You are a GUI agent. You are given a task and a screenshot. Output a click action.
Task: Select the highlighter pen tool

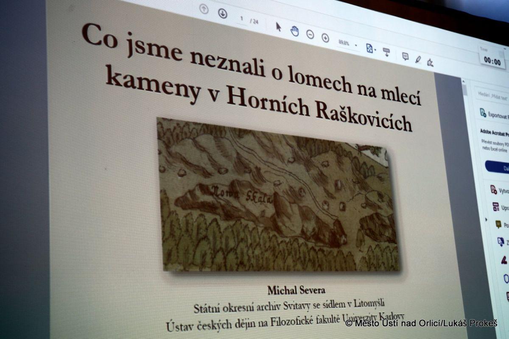pyautogui.click(x=418, y=59)
